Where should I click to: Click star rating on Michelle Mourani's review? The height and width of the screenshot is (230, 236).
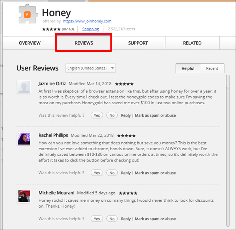[128, 193]
